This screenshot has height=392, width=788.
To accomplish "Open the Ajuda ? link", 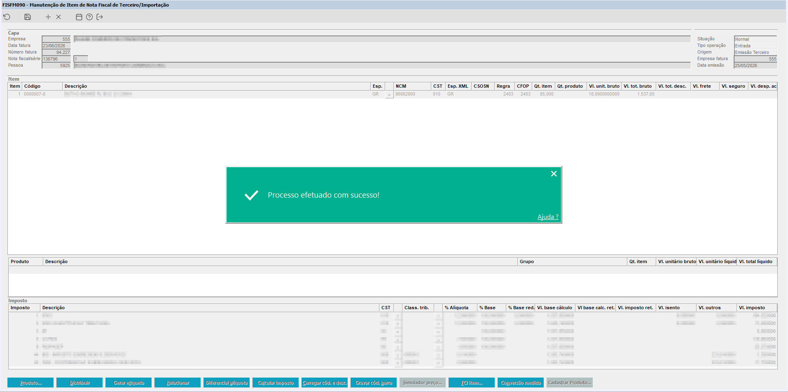I will coord(548,217).
